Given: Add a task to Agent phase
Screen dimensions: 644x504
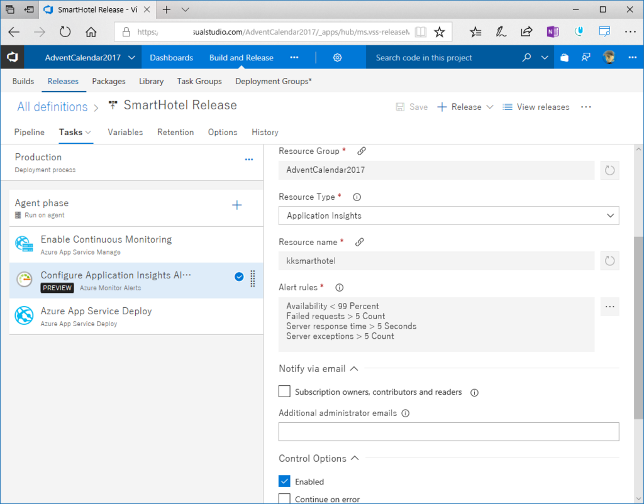Looking at the screenshot, I should pos(237,205).
